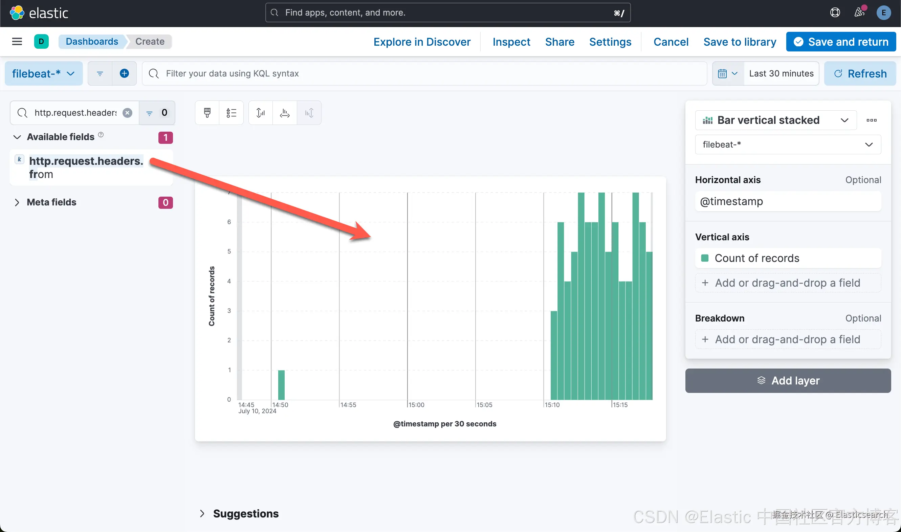Open the newsfeed notifications icon
This screenshot has width=901, height=532.
859,13
